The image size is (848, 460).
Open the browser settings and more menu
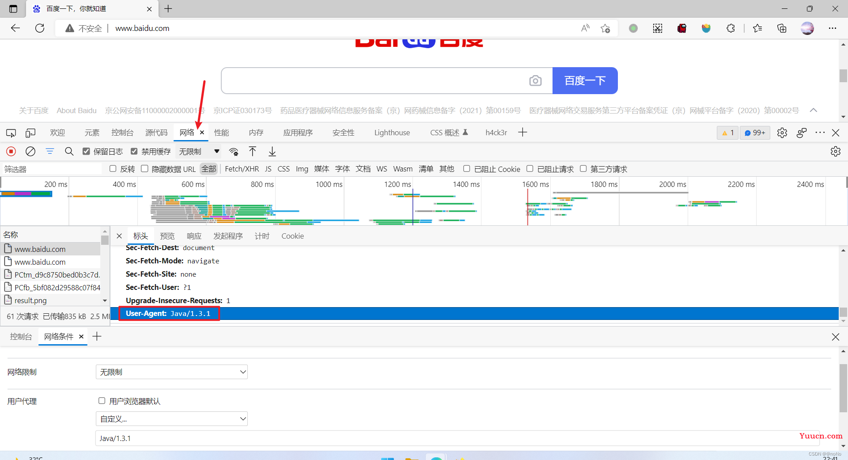tap(833, 28)
